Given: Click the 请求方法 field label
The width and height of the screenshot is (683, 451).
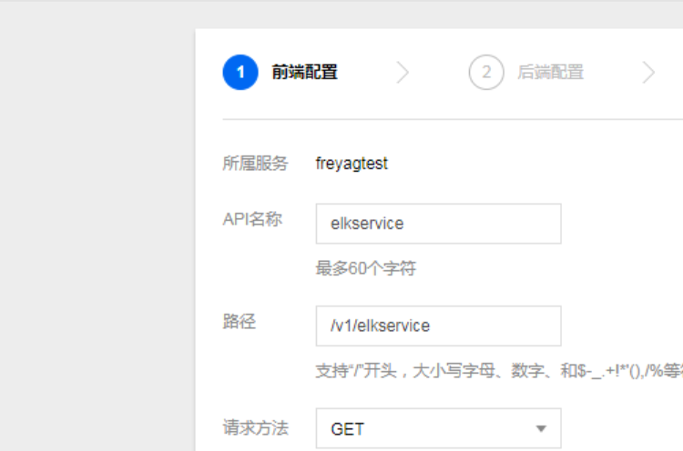Looking at the screenshot, I should (x=255, y=426).
